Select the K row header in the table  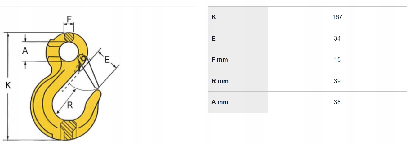pyautogui.click(x=214, y=17)
